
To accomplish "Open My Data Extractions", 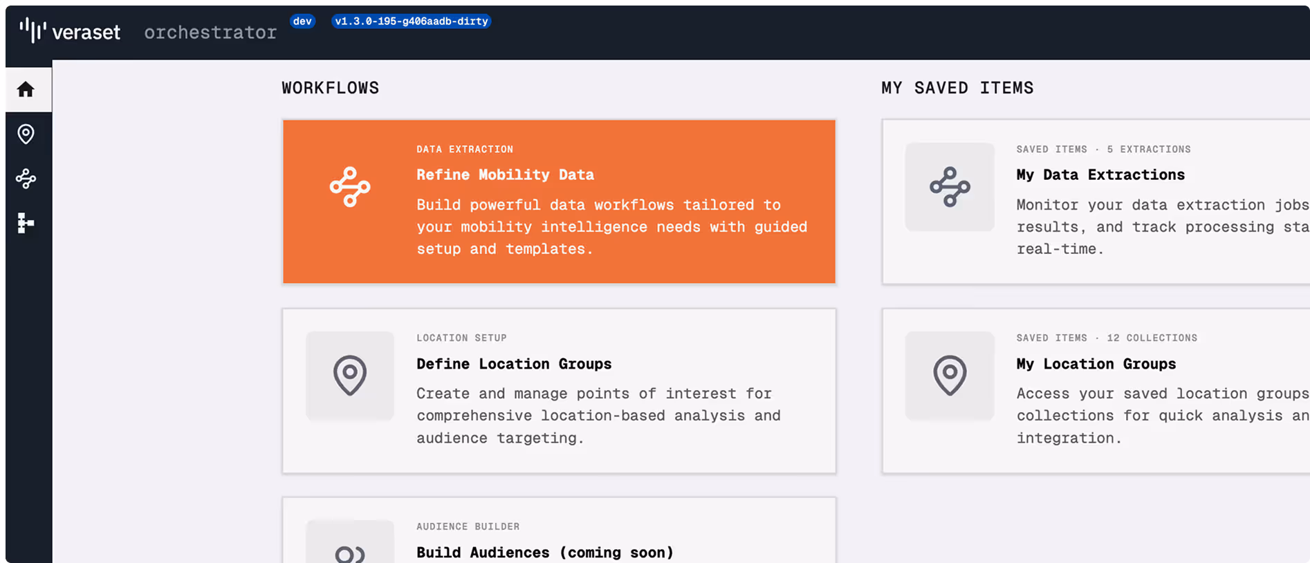I will 1096,202.
